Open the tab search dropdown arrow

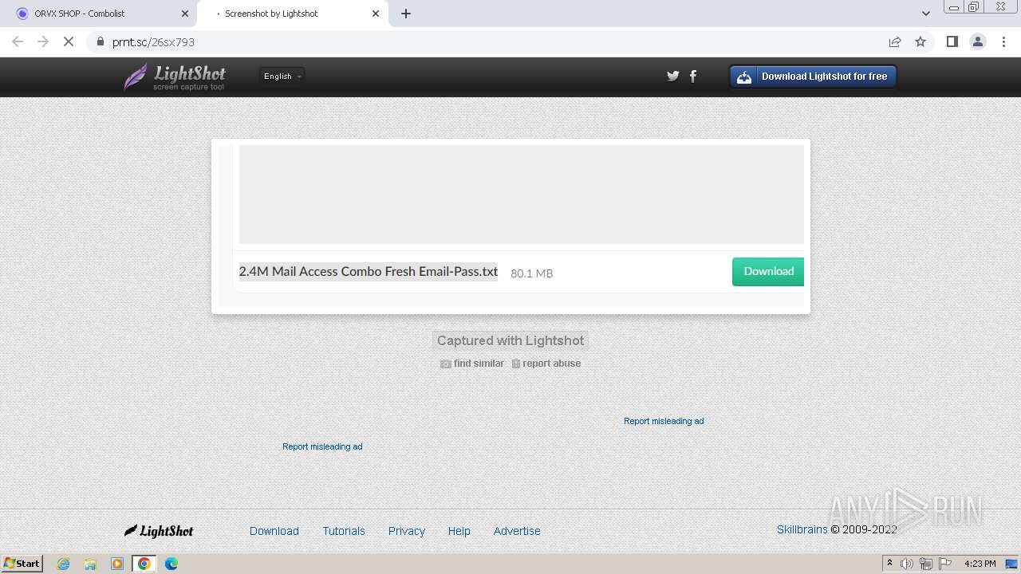tap(926, 14)
